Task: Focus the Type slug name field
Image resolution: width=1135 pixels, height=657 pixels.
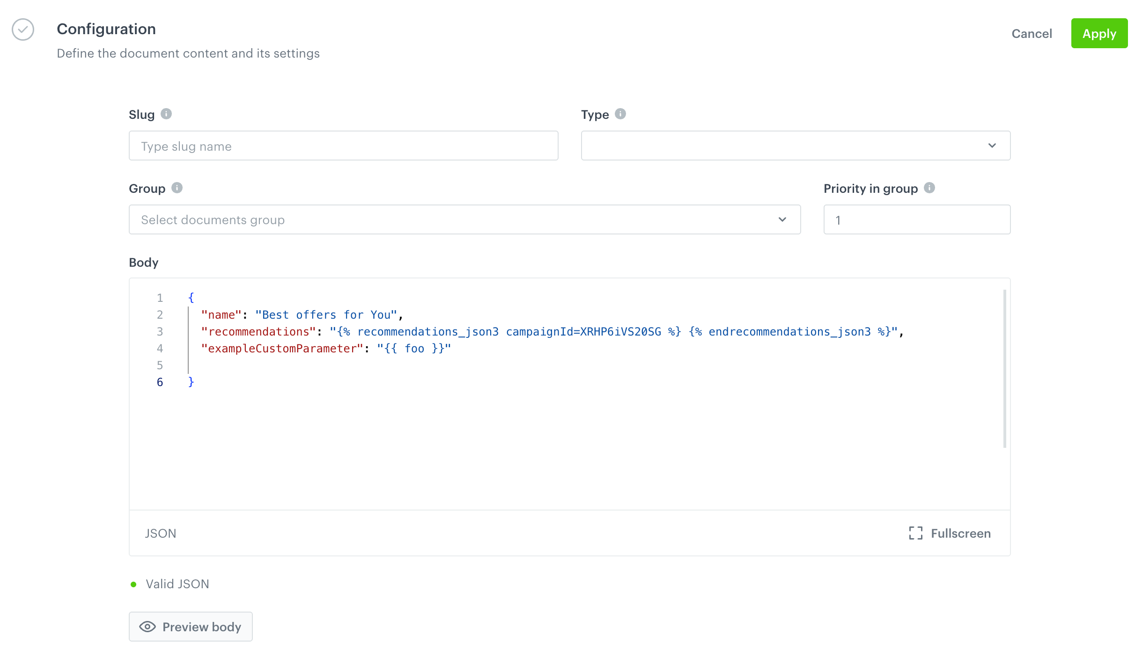Action: click(343, 146)
